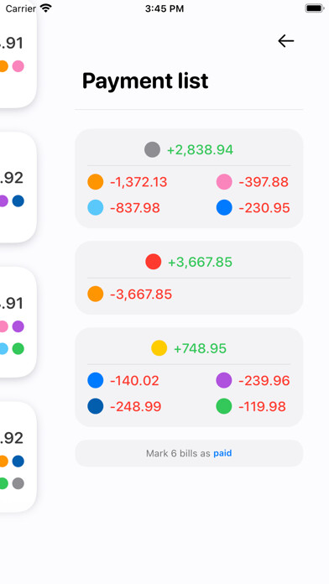Click the -248.99 amount

[x=136, y=406]
